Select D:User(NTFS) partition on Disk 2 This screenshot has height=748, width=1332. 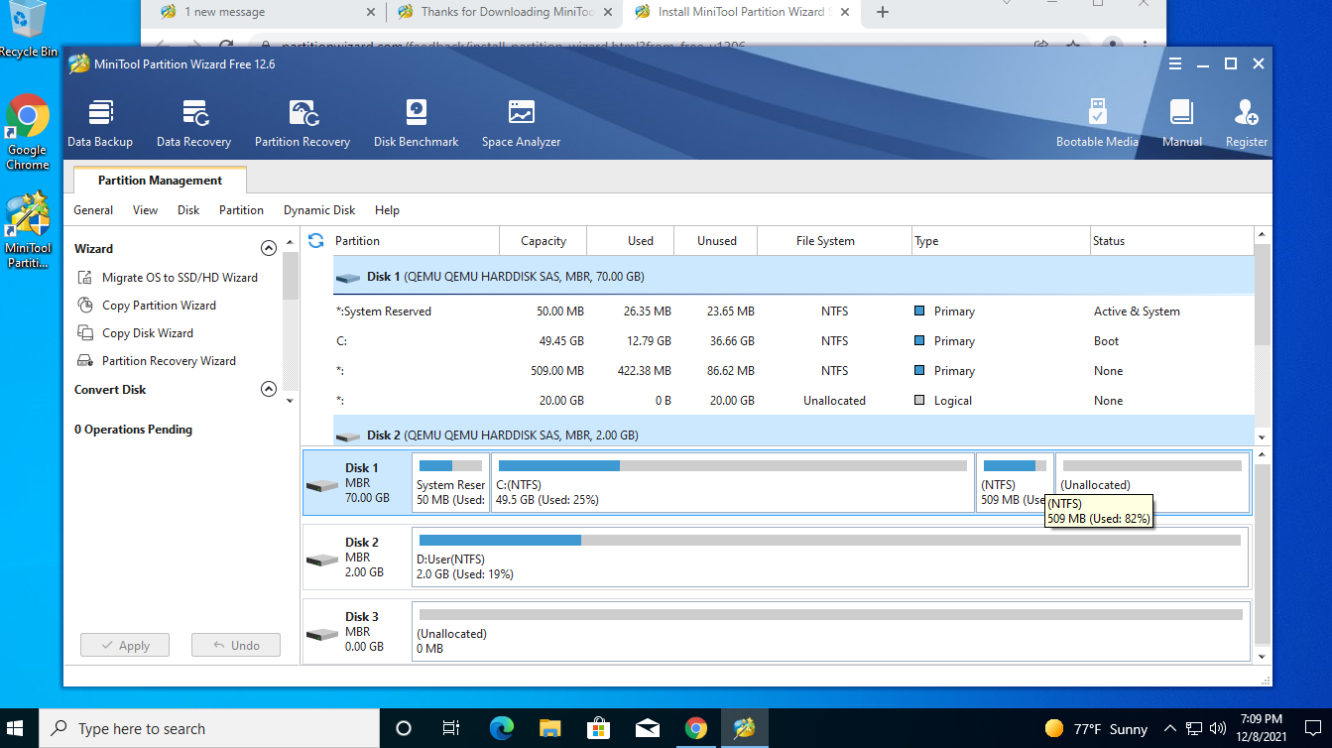tap(830, 558)
